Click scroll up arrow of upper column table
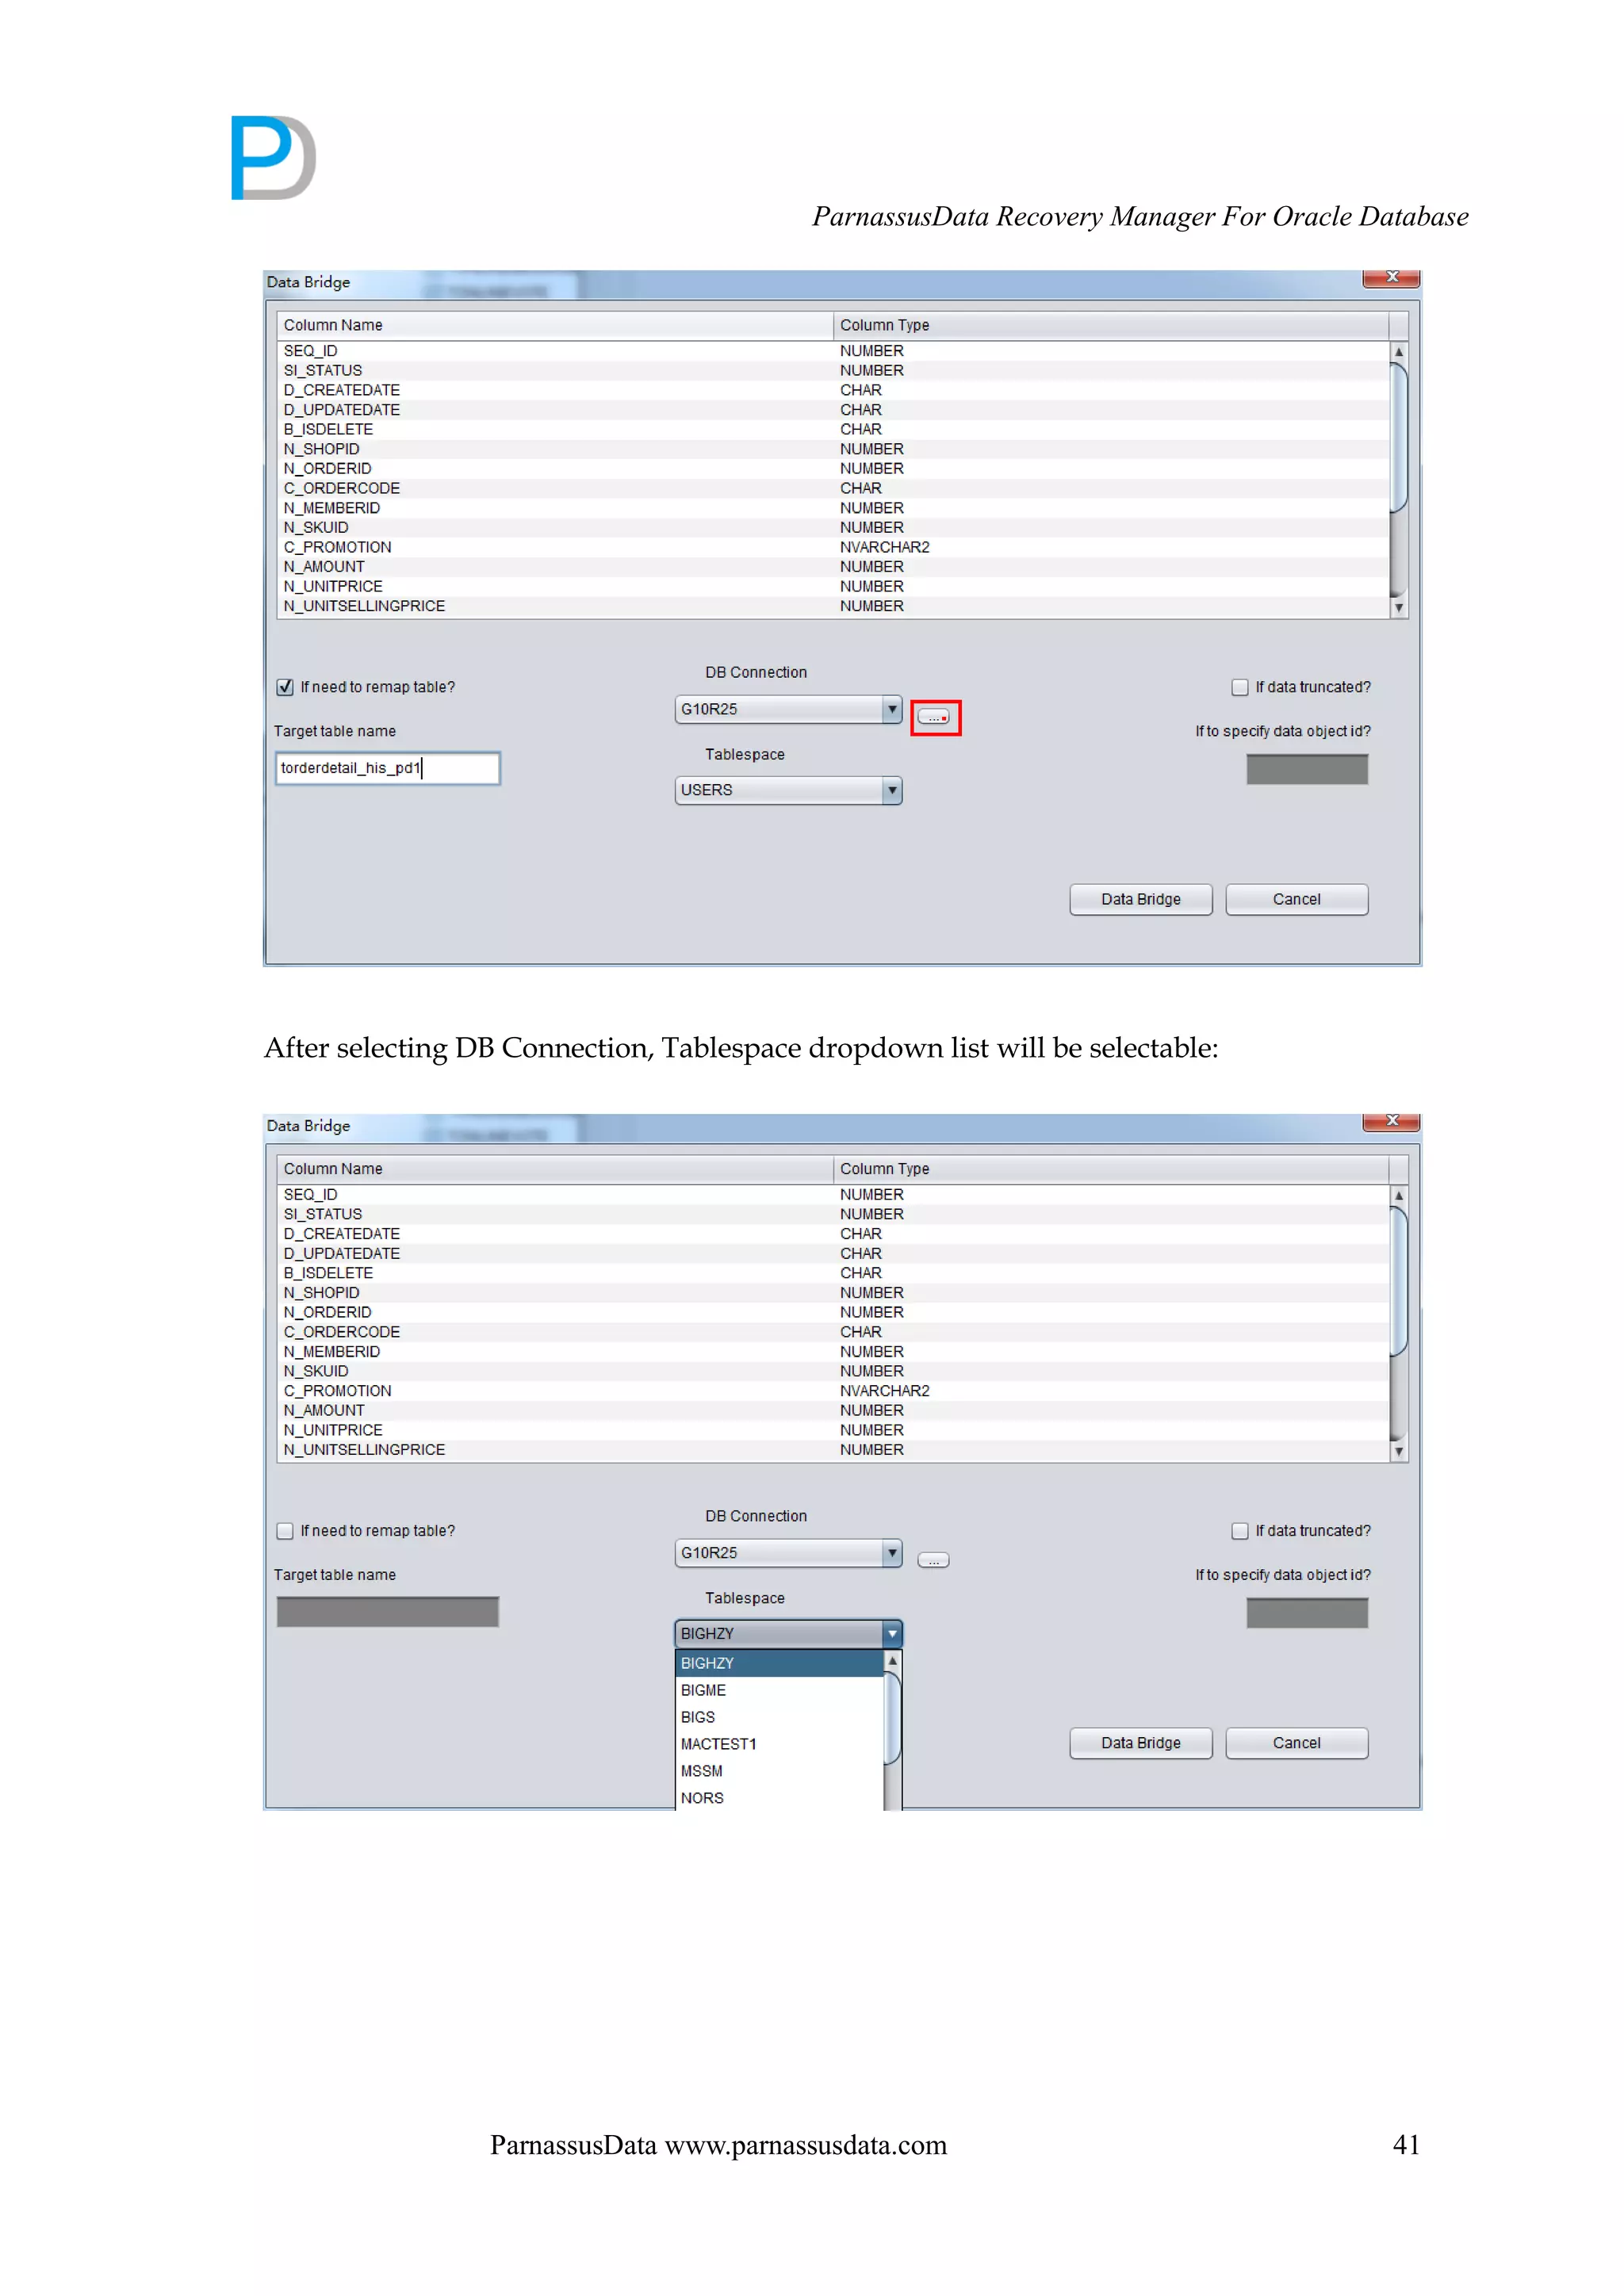 point(1399,352)
